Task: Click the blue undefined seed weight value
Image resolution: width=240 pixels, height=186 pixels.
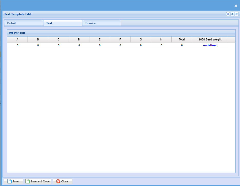Action: [x=210, y=45]
